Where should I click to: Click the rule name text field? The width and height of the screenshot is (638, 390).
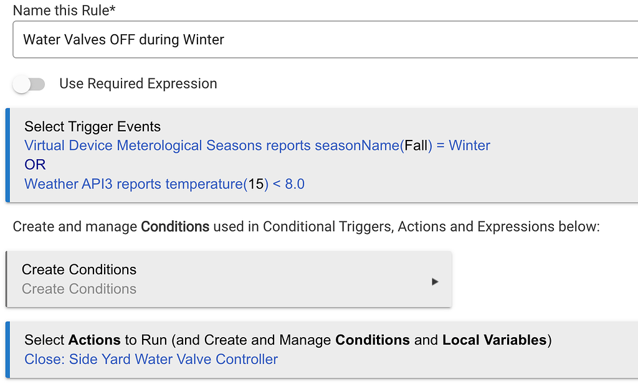tap(324, 40)
